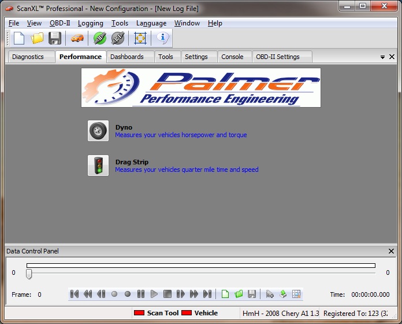The width and height of the screenshot is (402, 324).
Task: Click the Play button in Data Control Panel
Action: point(154,294)
